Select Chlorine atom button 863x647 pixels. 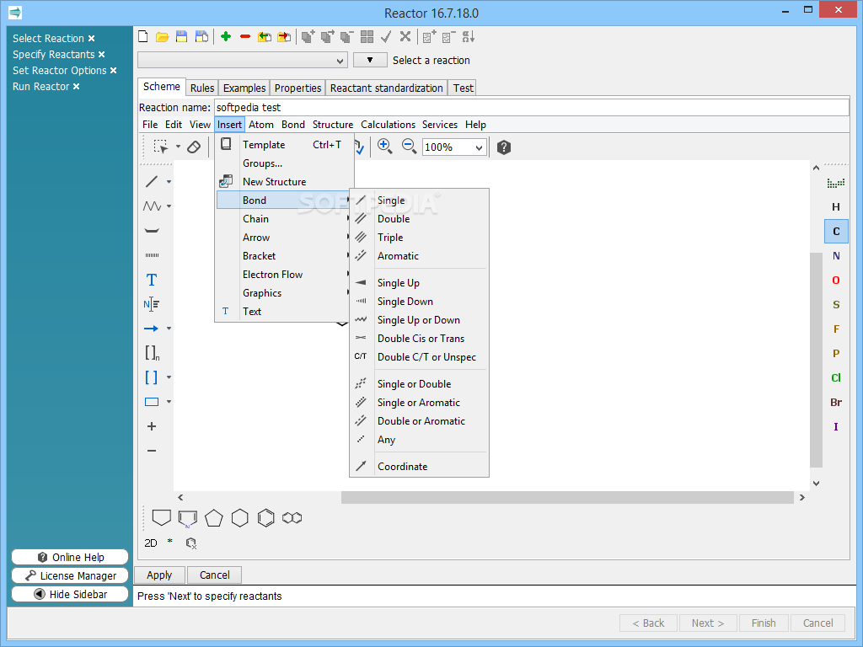click(x=836, y=378)
